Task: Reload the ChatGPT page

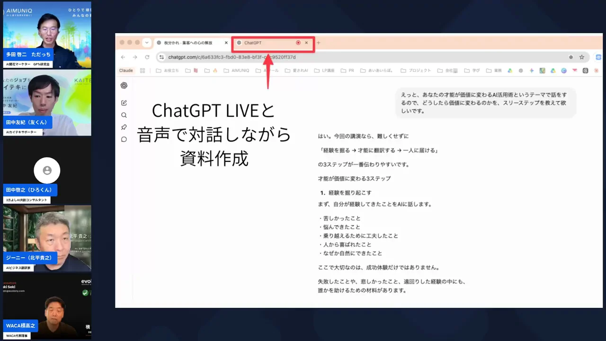Action: [x=147, y=57]
